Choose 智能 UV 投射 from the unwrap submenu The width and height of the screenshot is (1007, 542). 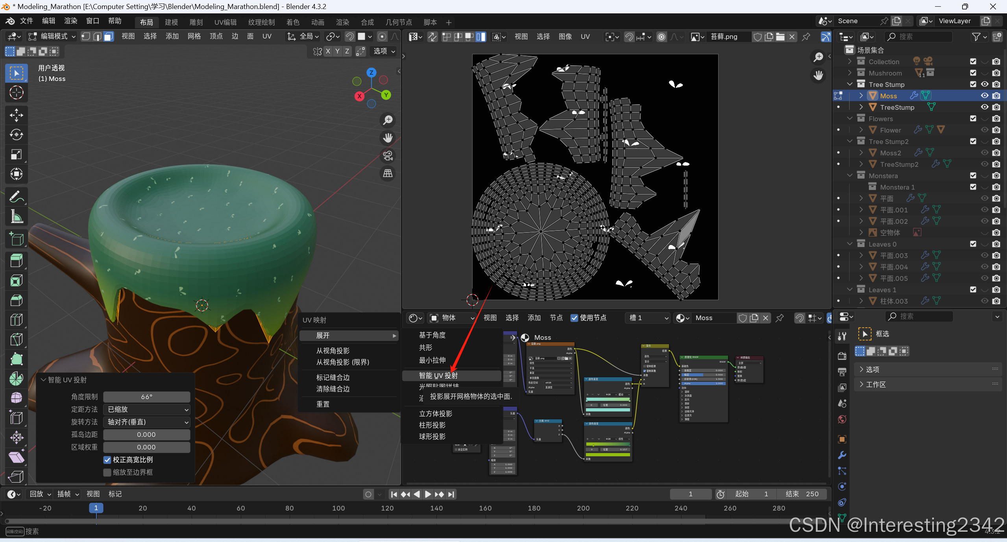tap(438, 376)
